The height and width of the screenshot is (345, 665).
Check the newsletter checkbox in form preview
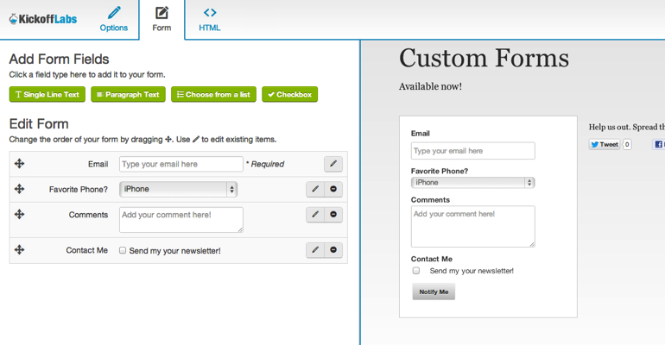416,271
